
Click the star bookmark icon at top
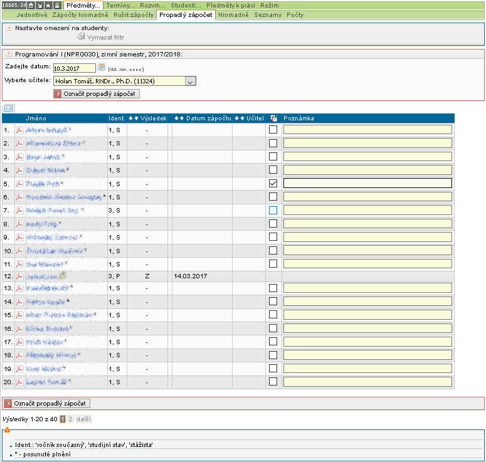pyautogui.click(x=48, y=5)
